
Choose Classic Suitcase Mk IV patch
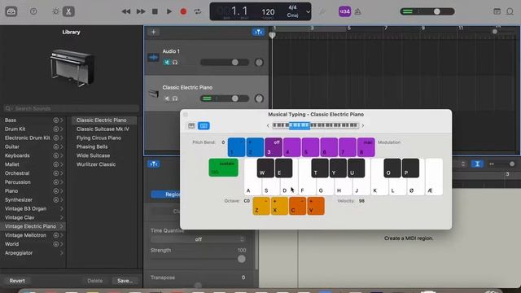[x=103, y=129]
